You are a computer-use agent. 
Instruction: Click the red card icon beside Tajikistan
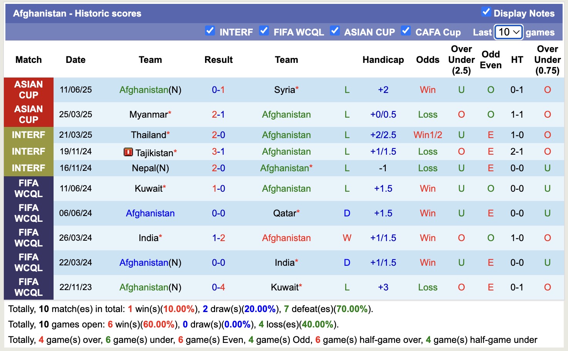(129, 152)
